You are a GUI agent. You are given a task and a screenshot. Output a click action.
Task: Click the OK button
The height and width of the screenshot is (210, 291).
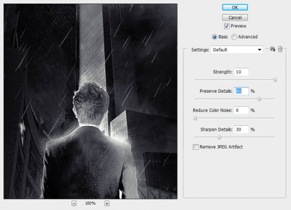235,8
